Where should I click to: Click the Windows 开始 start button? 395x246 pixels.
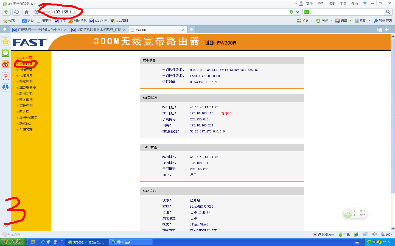[x=13, y=242]
